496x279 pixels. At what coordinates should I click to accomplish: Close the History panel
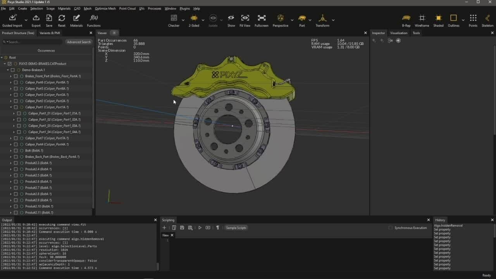492,220
